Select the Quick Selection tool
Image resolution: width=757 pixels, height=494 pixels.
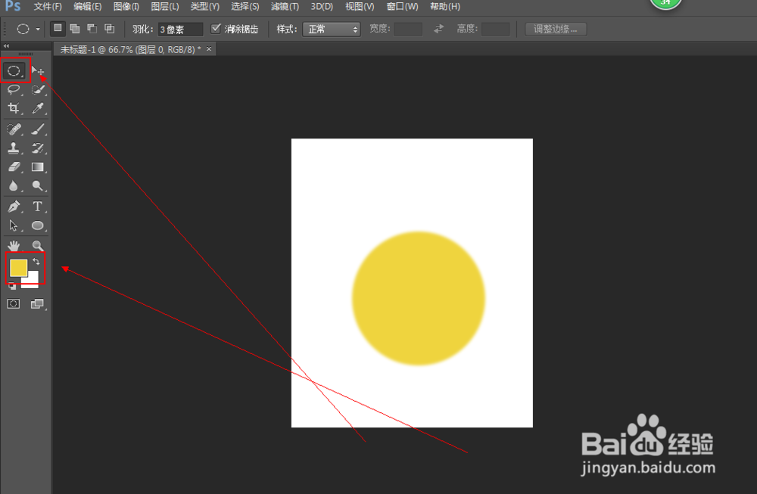(38, 90)
